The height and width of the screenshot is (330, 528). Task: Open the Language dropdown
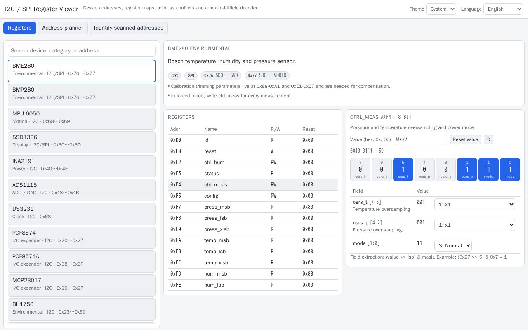point(503,9)
